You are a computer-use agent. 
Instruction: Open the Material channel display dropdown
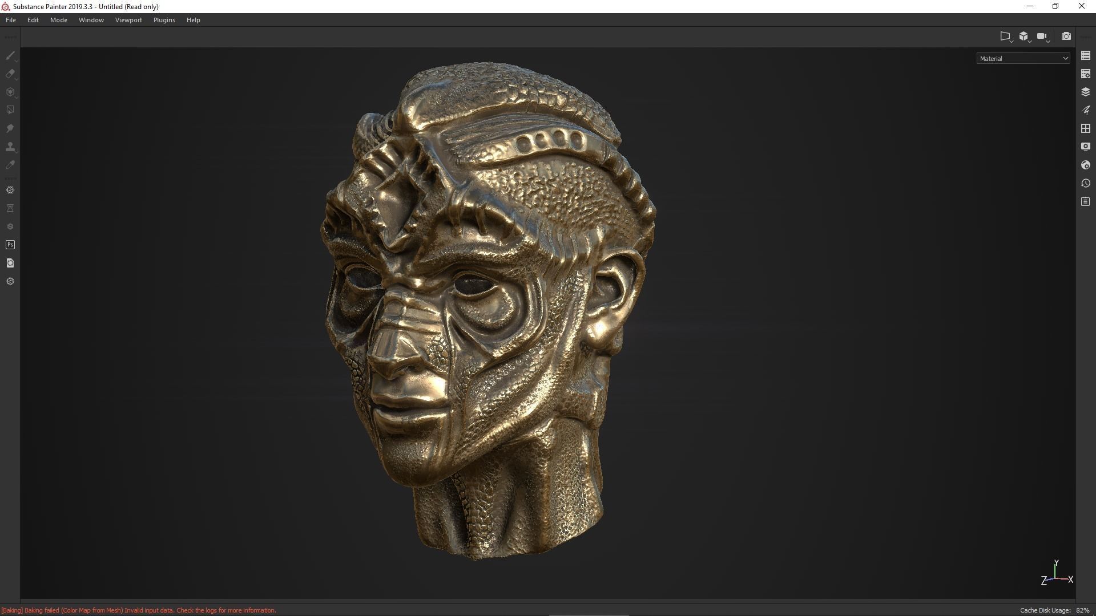[1023, 58]
